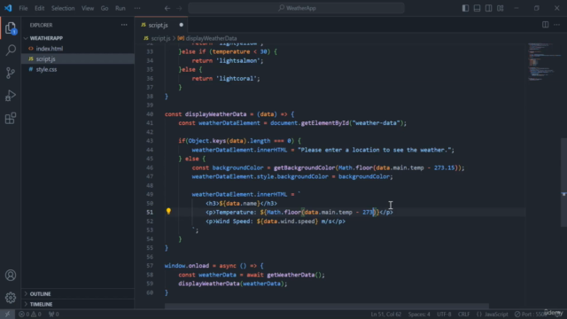Show errors and warnings in status bar

pos(30,314)
